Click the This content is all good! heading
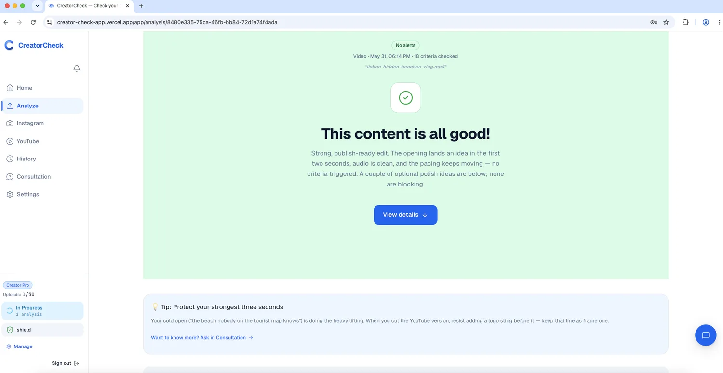Screen dimensions: 723x373 point(405,133)
